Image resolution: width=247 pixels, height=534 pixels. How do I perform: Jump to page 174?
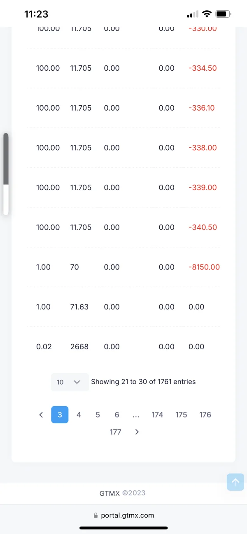point(157,415)
